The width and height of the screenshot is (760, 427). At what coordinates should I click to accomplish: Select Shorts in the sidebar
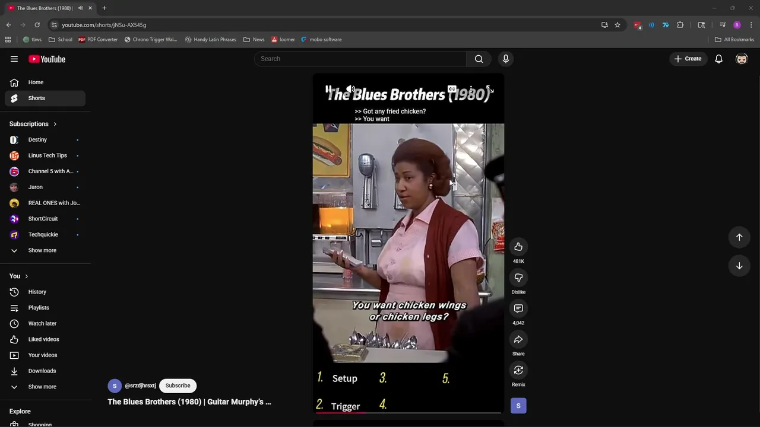pyautogui.click(x=45, y=98)
